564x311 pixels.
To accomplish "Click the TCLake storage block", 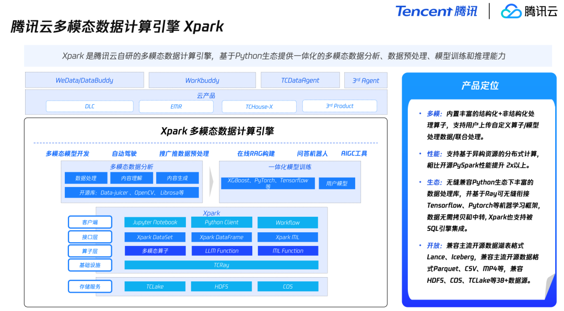I will coord(155,287).
